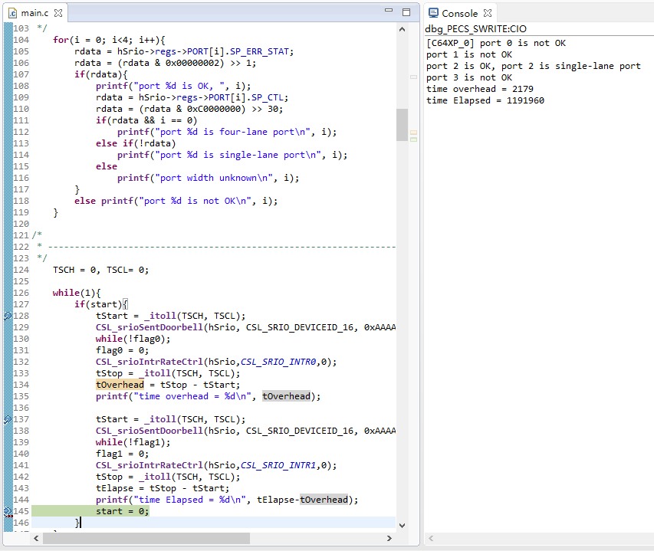Toggle breakpoint marker at line 145
The height and width of the screenshot is (551, 654).
[x=8, y=511]
